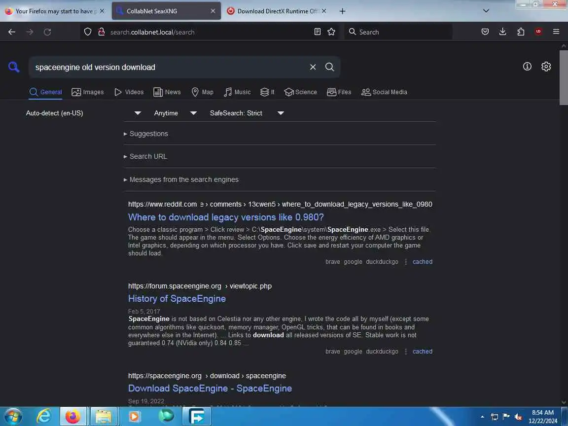Viewport: 568px width, 426px height.
Task: Click the Firefox taskbar icon
Action: tap(73, 417)
